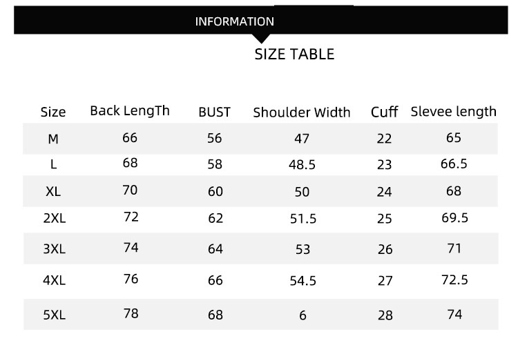Screen dimensions: 518x363
Task: Select the 5XL back length value 78
Action: tap(130, 313)
